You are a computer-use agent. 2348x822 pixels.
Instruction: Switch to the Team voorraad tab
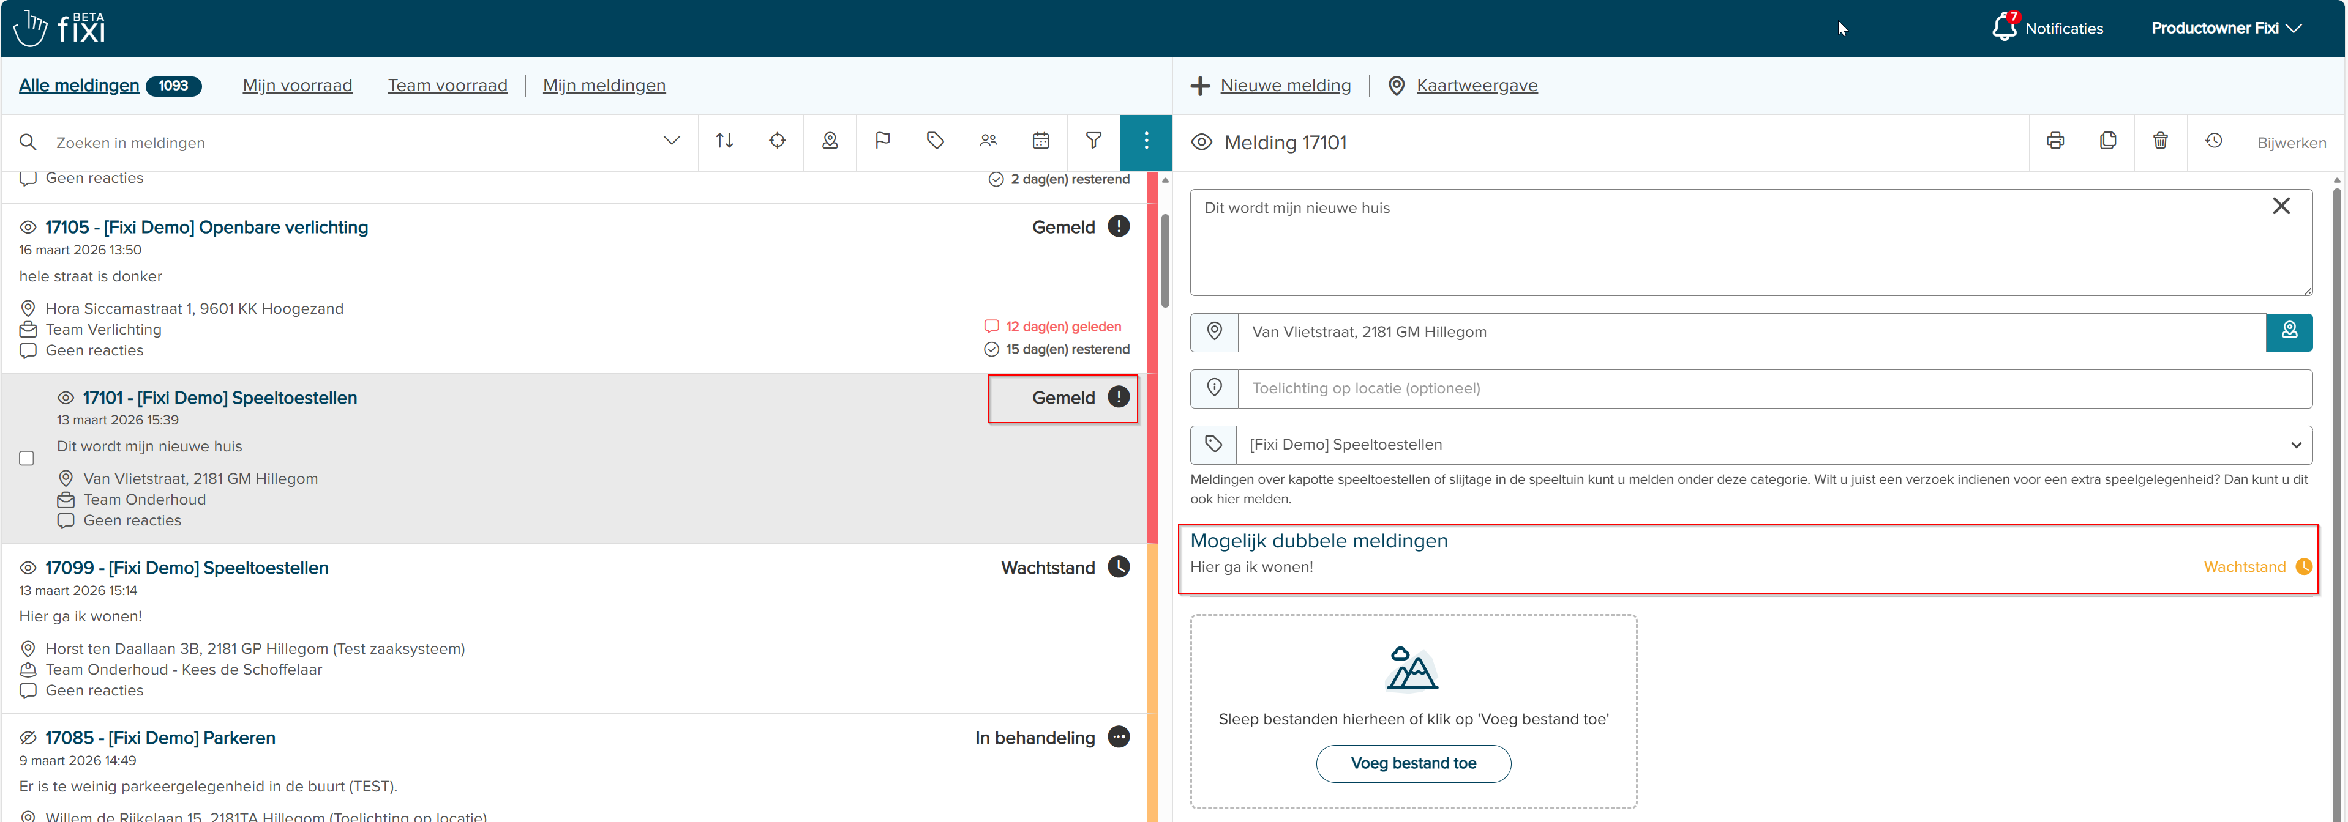tap(448, 86)
